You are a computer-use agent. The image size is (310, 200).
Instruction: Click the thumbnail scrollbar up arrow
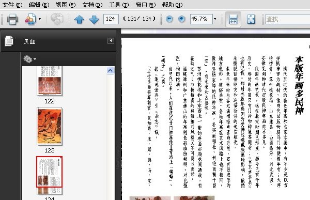pyautogui.click(x=111, y=70)
